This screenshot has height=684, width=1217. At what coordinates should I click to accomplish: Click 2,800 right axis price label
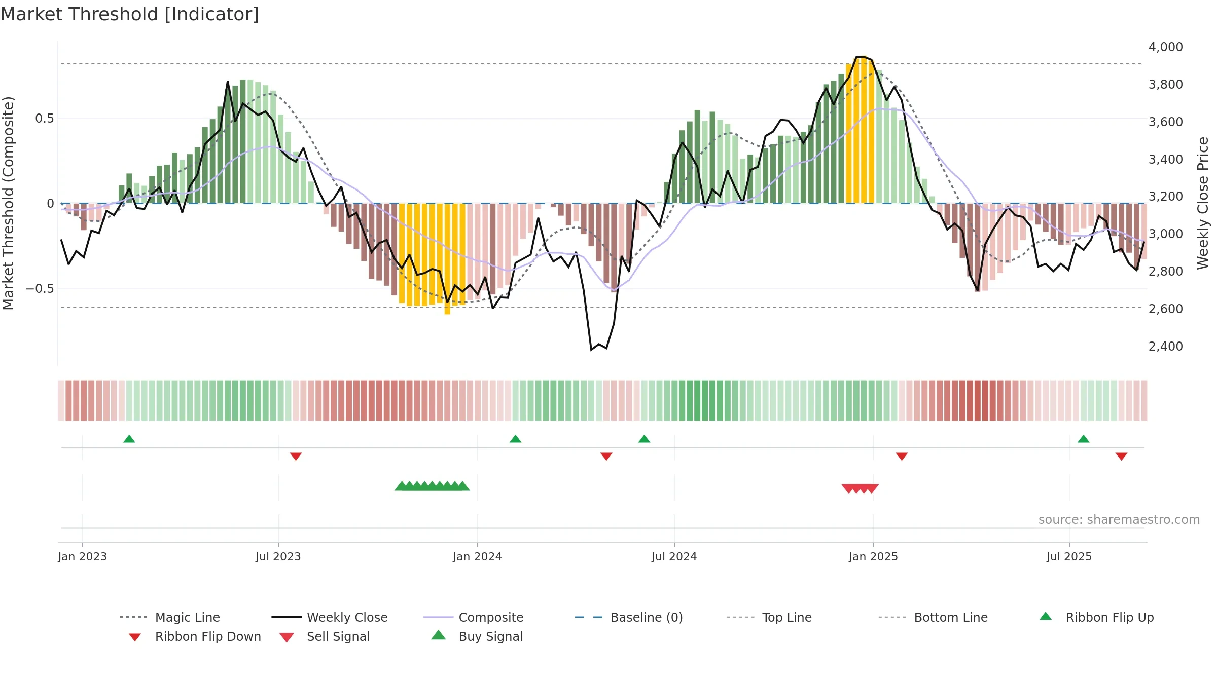1166,271
